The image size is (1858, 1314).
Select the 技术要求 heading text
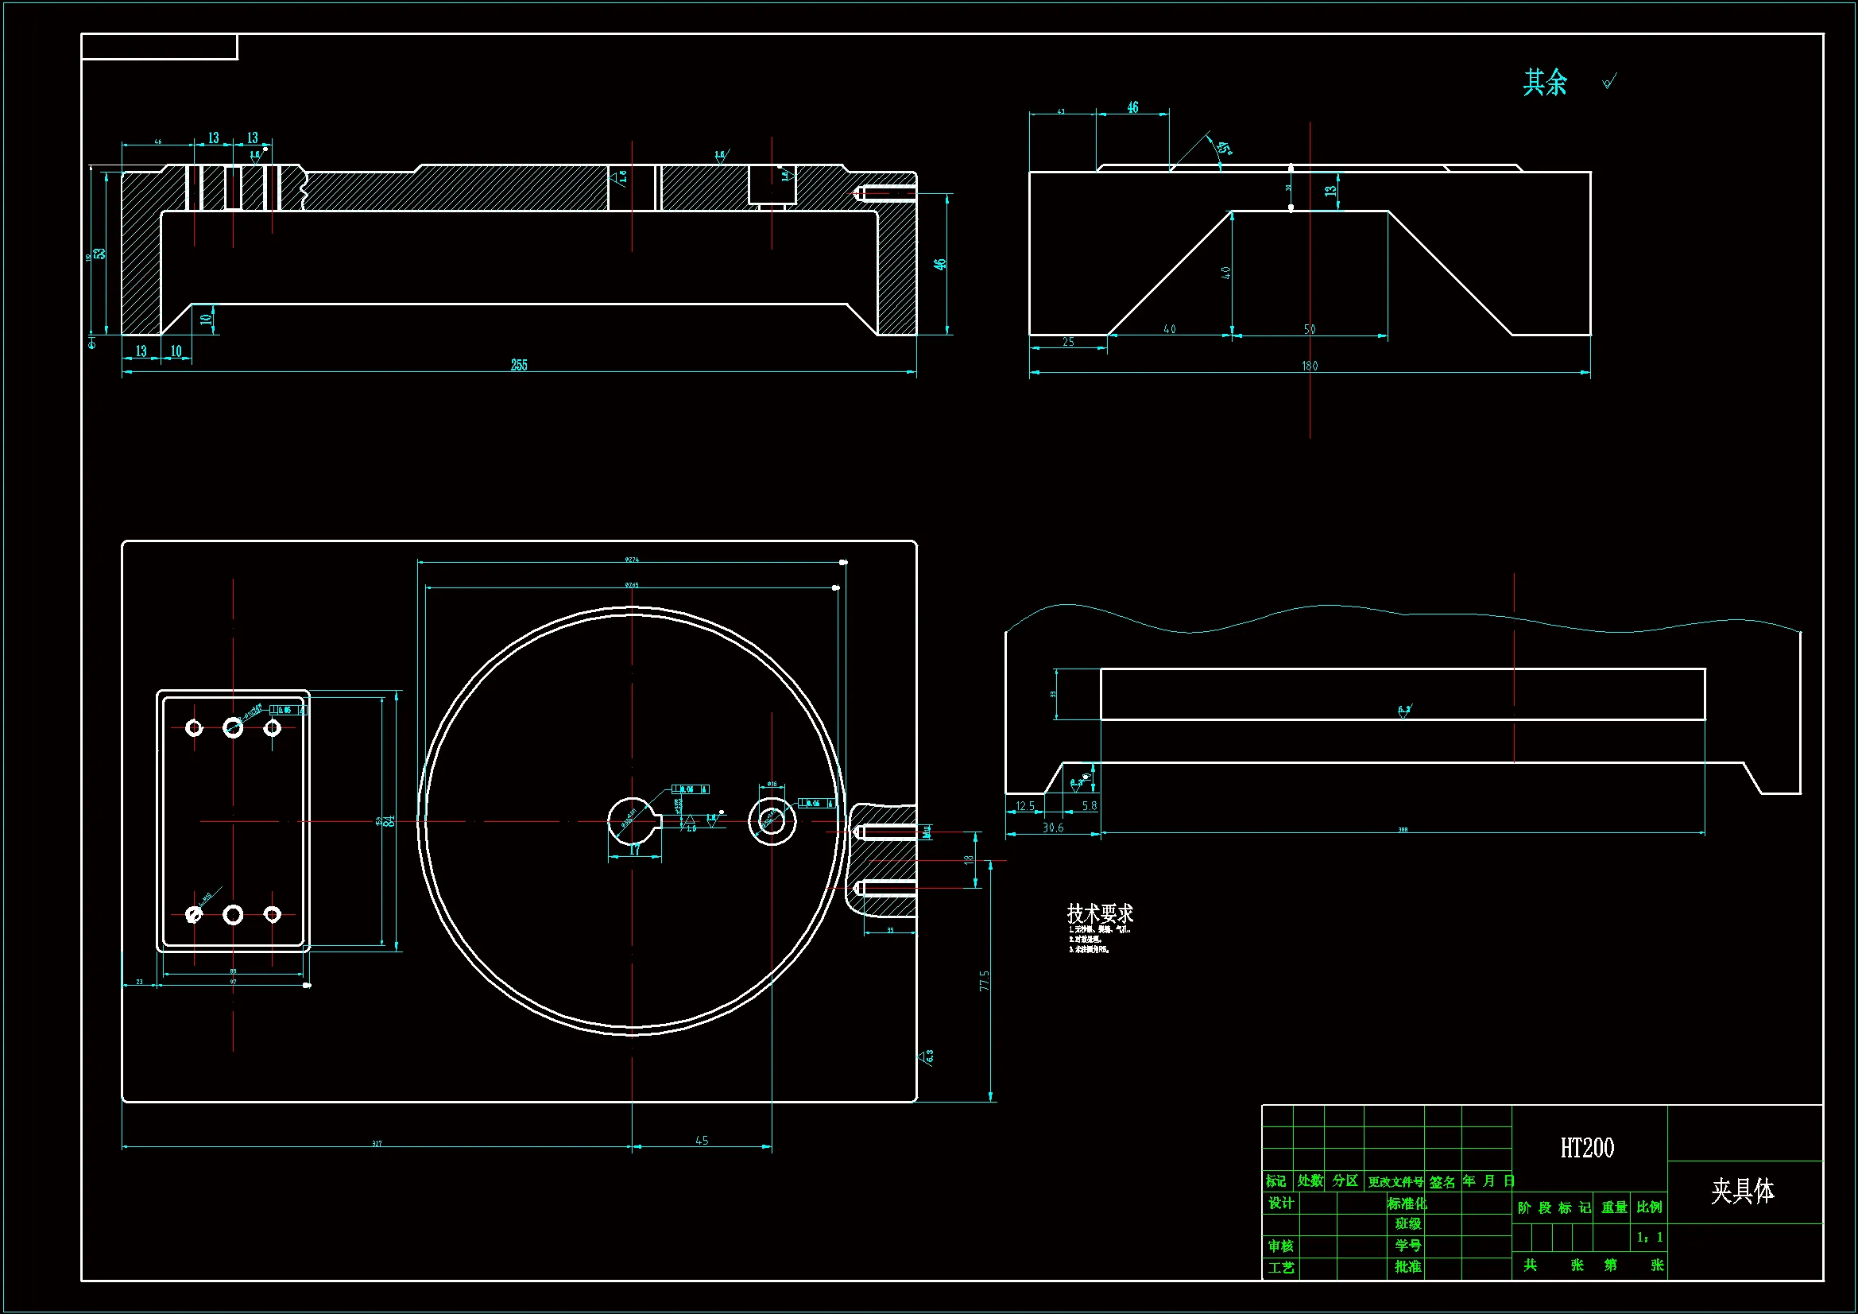click(1100, 913)
